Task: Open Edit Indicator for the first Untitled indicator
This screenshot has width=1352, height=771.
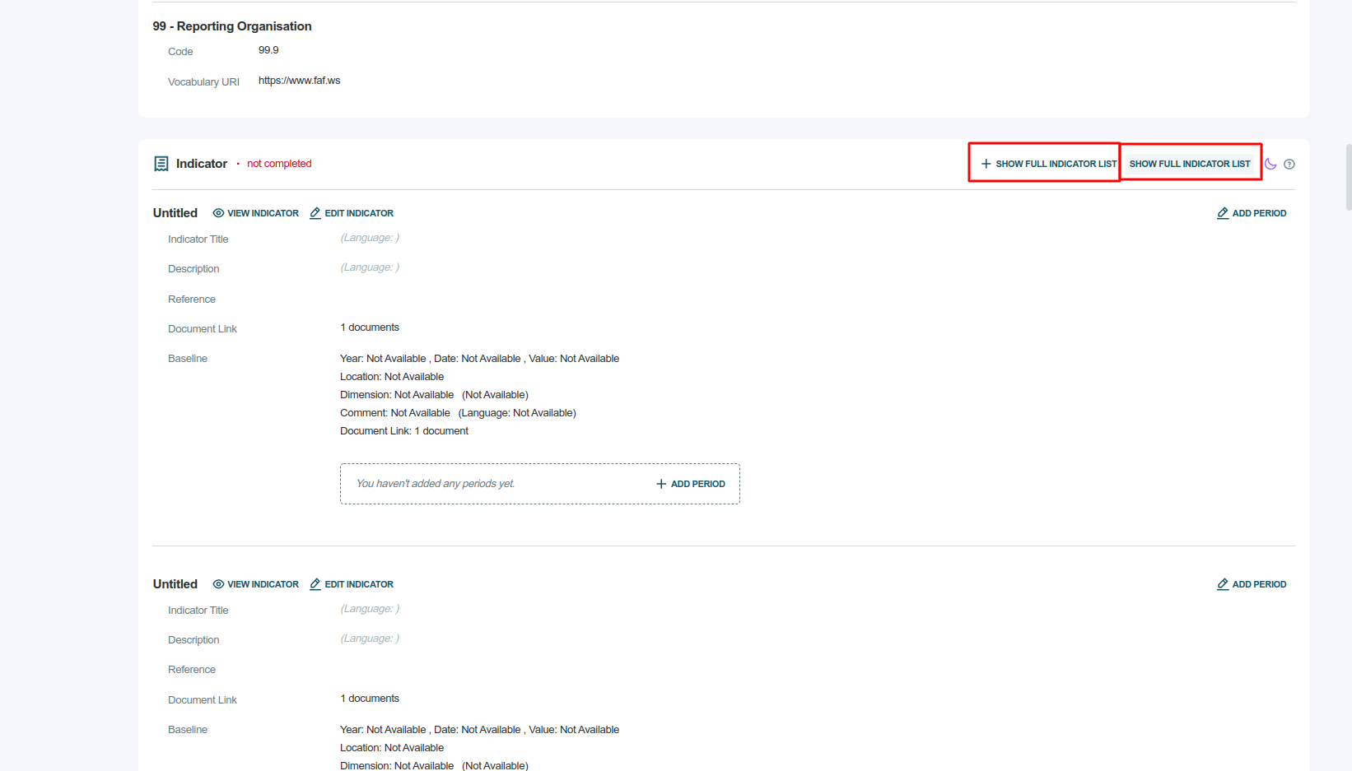Action: tap(352, 213)
